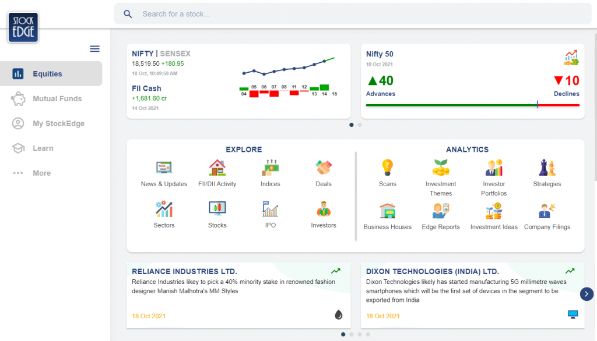Click the StockEdge logo
Viewport: 597px width, 341px height.
tap(23, 27)
